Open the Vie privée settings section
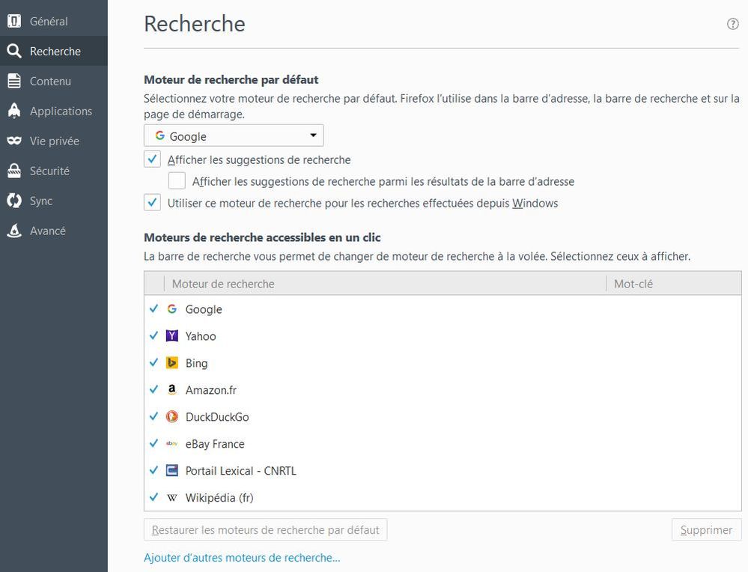Screen dimensions: 748x572 point(54,141)
